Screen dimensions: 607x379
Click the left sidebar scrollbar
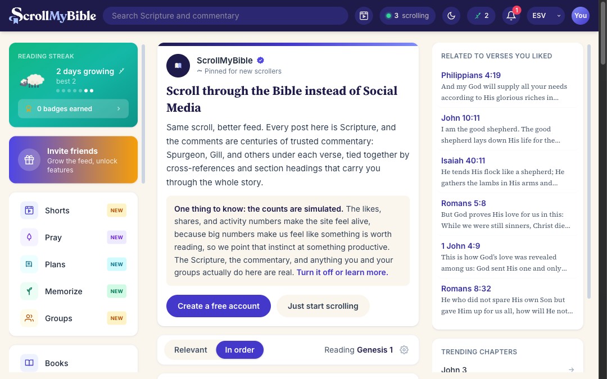pyautogui.click(x=143, y=114)
